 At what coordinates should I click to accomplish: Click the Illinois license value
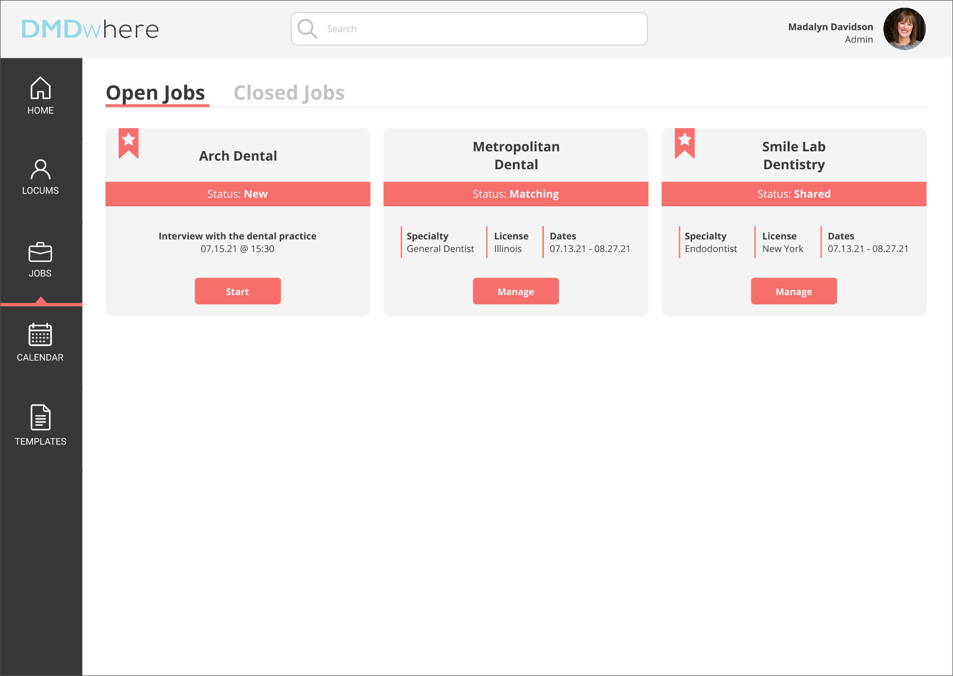click(x=508, y=249)
